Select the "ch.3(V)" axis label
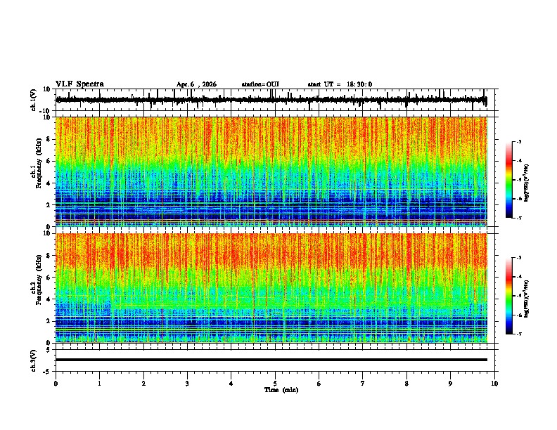This screenshot has width=557, height=430. pos(34,361)
